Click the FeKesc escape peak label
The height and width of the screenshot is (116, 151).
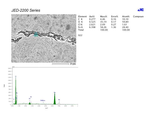click(x=43, y=100)
